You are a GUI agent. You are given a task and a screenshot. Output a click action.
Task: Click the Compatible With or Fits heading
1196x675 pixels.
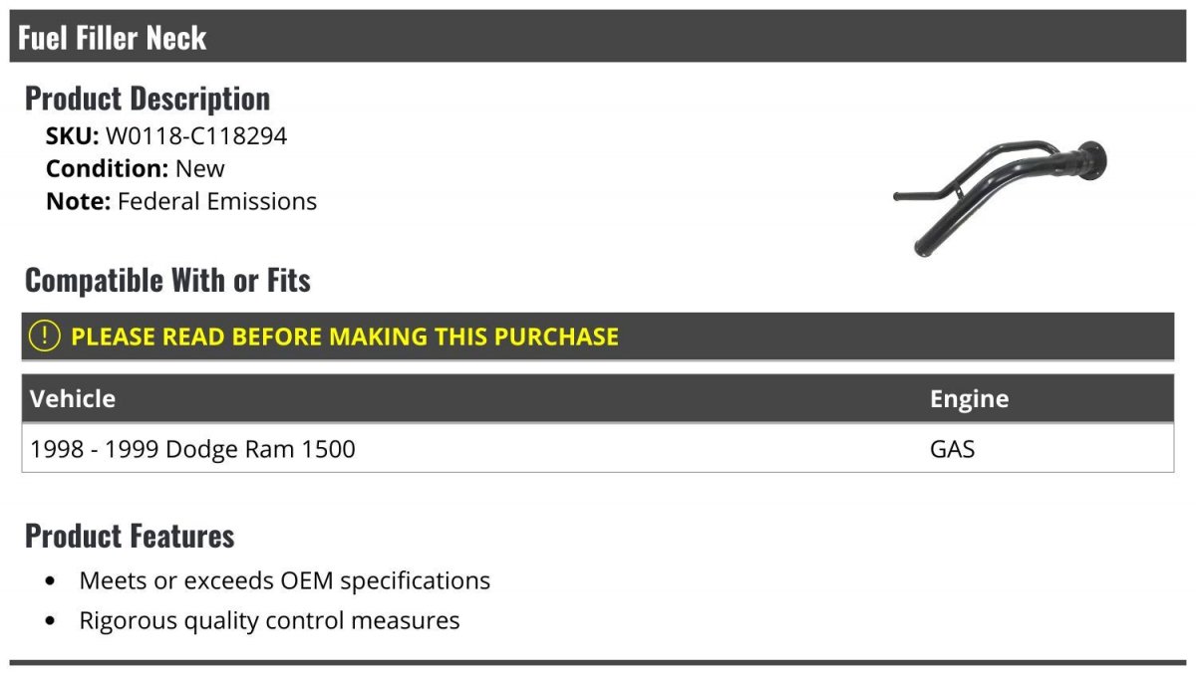click(x=167, y=281)
